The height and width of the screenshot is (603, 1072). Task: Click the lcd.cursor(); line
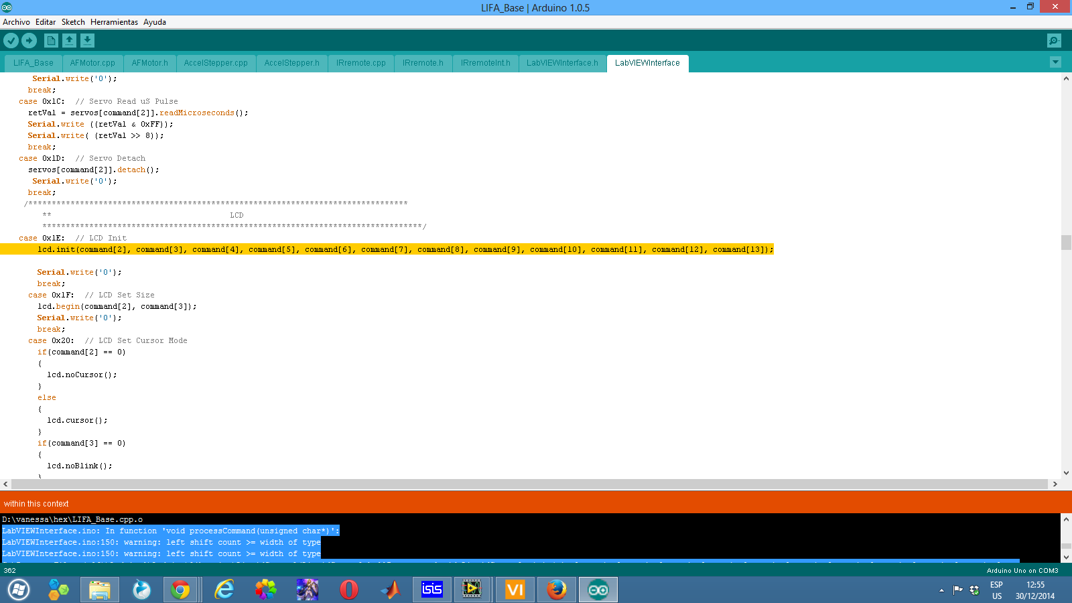(x=77, y=420)
